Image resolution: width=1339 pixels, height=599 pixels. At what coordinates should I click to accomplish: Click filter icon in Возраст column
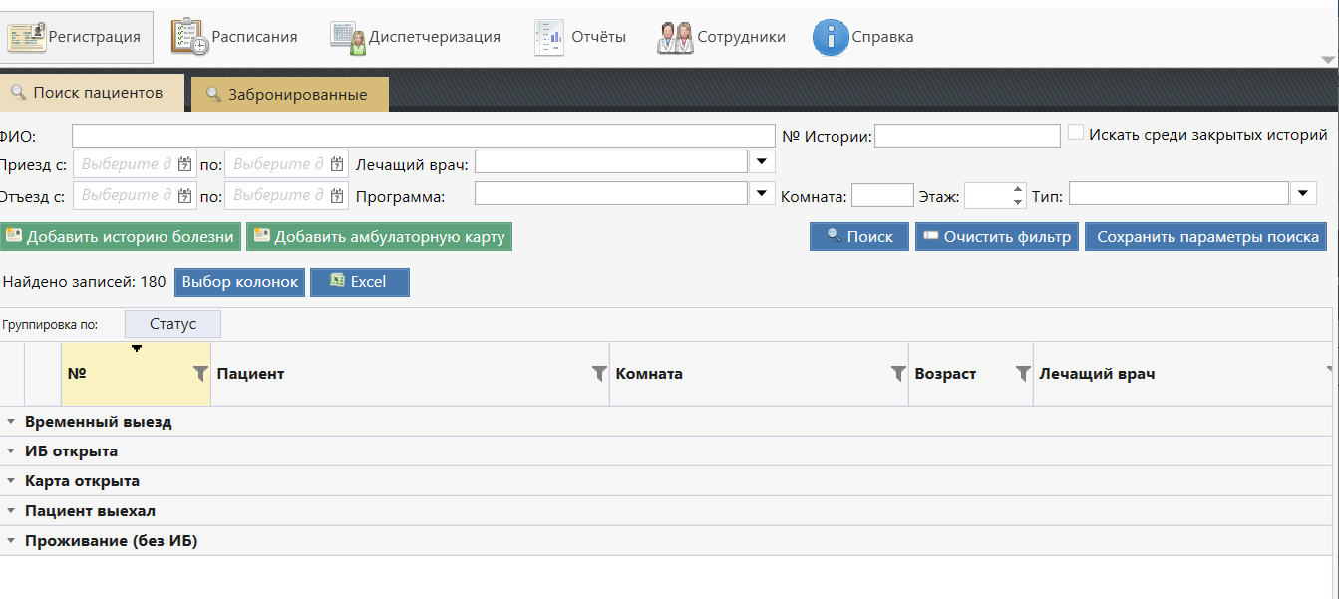(1022, 374)
